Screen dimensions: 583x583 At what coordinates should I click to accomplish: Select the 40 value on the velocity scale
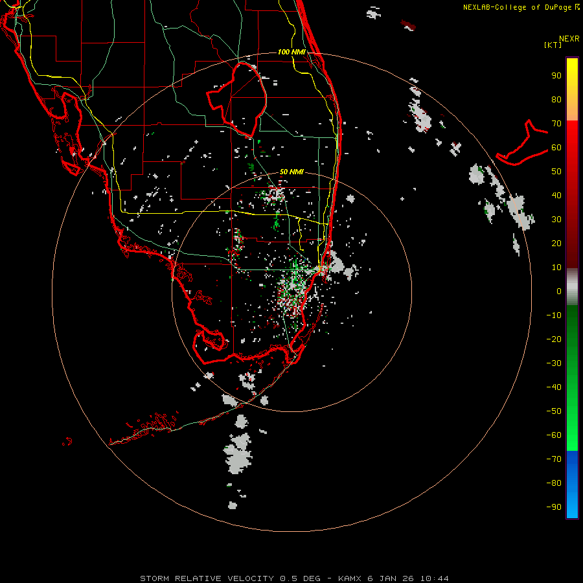tap(556, 196)
